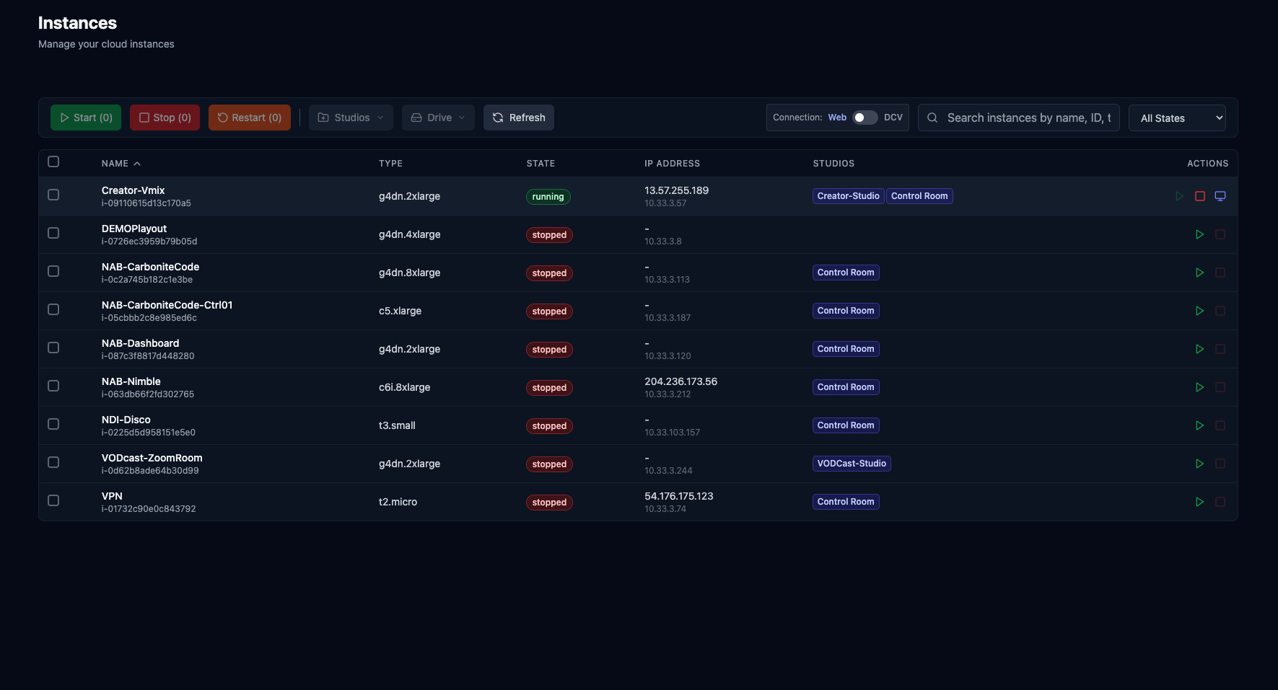Open the Creator-Studio tag on Creator-Vmix

848,195
